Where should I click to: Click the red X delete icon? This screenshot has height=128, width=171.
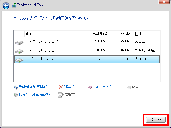point(61,87)
